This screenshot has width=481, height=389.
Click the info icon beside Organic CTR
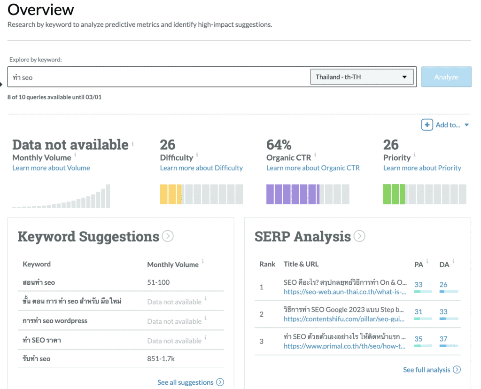click(315, 155)
